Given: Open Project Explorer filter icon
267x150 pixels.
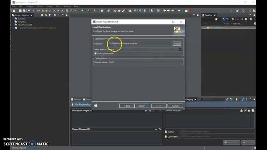Looking at the screenshot, I should [50, 15].
